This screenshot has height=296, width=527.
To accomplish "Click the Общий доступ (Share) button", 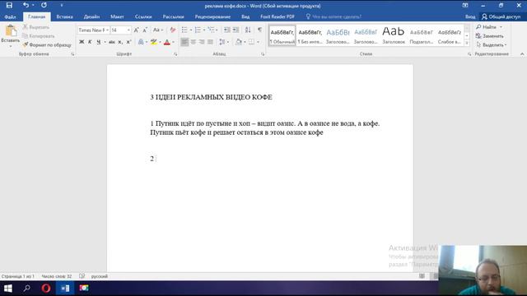I will (501, 16).
